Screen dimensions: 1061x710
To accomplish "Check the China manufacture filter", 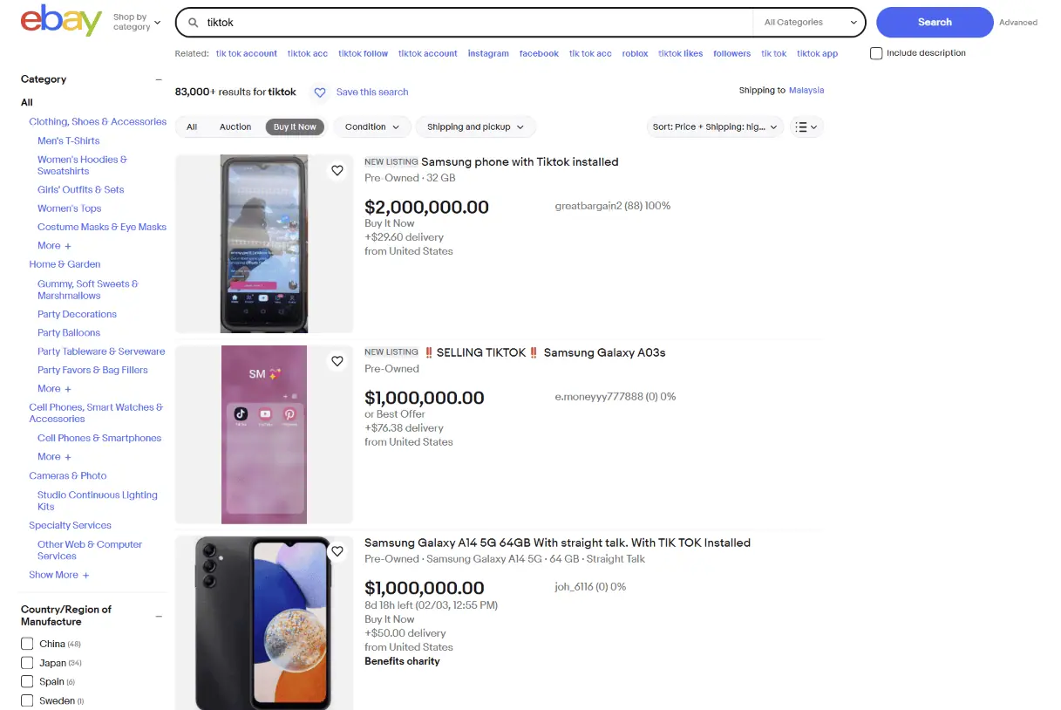I will click(x=27, y=644).
